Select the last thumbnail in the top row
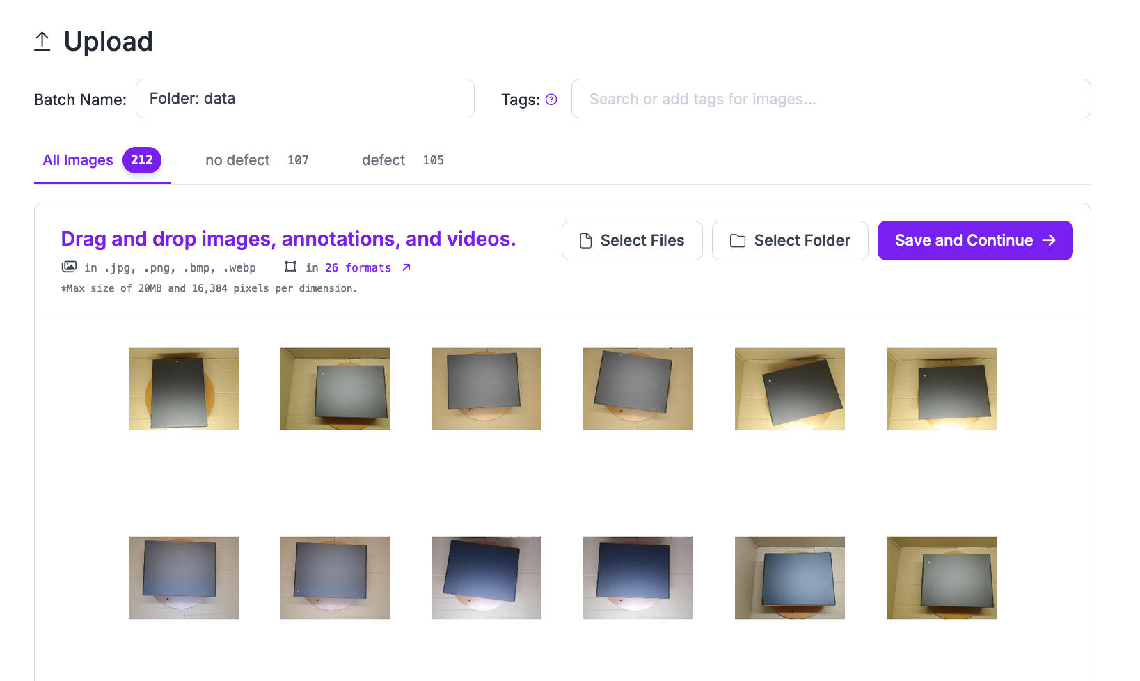Image resolution: width=1140 pixels, height=681 pixels. click(942, 389)
